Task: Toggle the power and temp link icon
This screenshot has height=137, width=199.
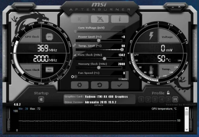Action: (x=74, y=45)
